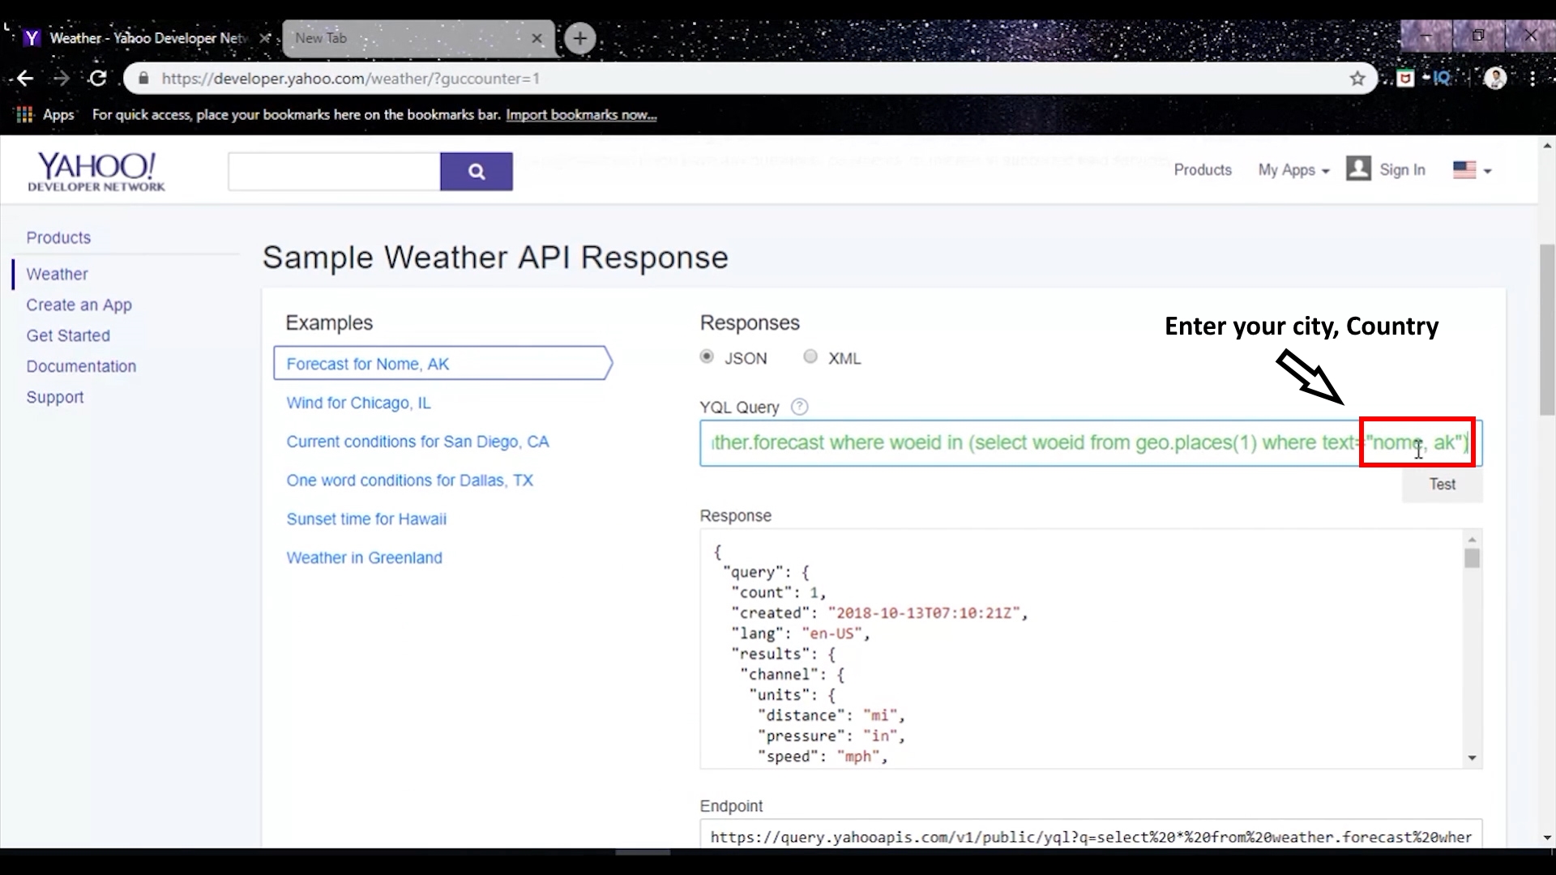Image resolution: width=1556 pixels, height=875 pixels.
Task: Open Chrome three-dot menu
Action: pos(1532,79)
